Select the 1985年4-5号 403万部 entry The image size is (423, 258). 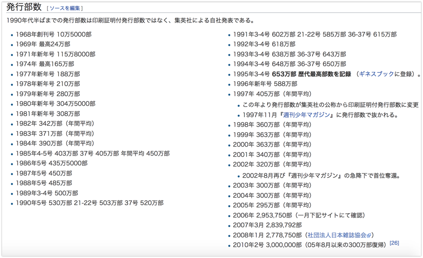pyautogui.click(x=93, y=154)
